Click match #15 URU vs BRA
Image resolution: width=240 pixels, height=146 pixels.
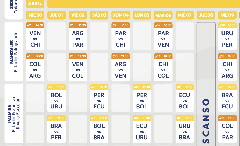click(x=184, y=129)
